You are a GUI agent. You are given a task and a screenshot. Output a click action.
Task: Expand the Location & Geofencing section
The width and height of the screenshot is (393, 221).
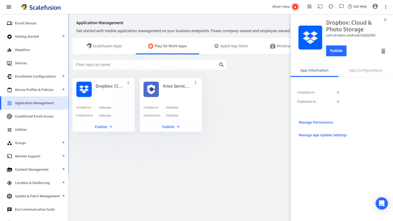coord(63,183)
